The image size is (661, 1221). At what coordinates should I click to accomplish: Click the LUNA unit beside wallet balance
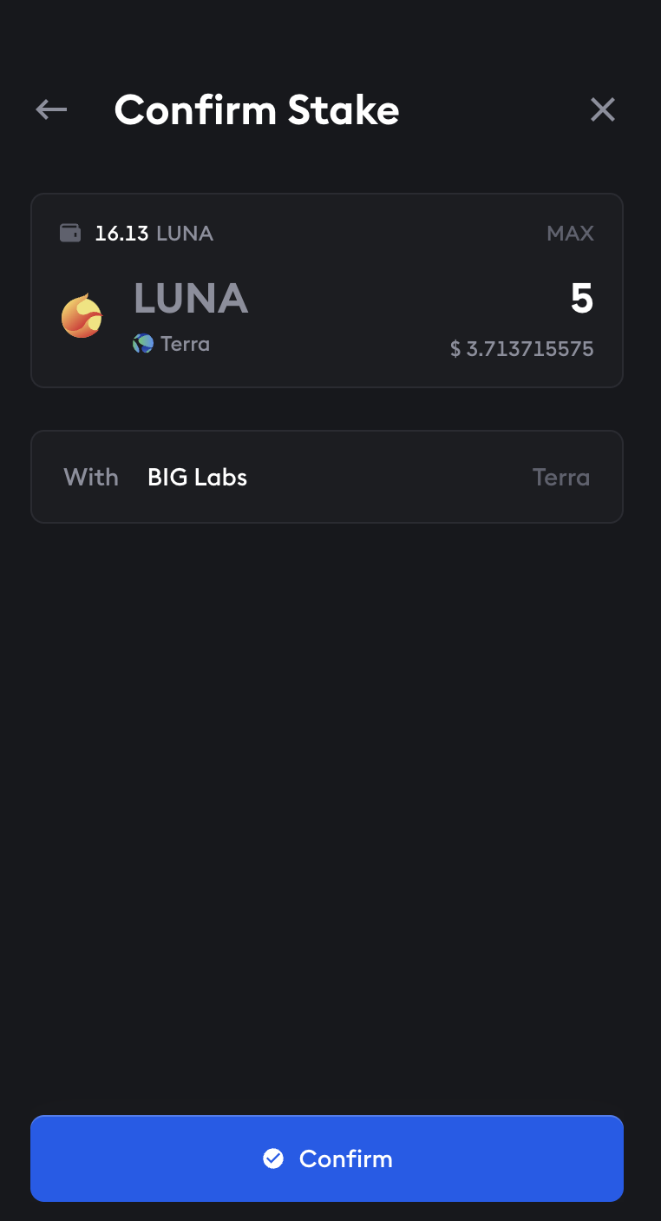tap(185, 233)
